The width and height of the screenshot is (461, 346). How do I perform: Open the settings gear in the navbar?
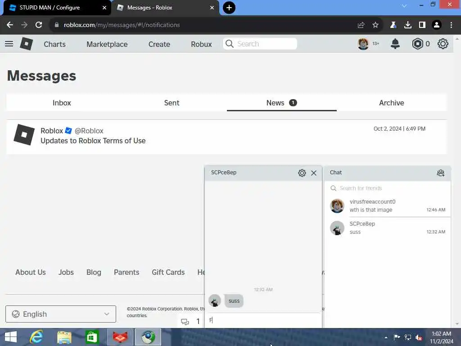tap(443, 44)
